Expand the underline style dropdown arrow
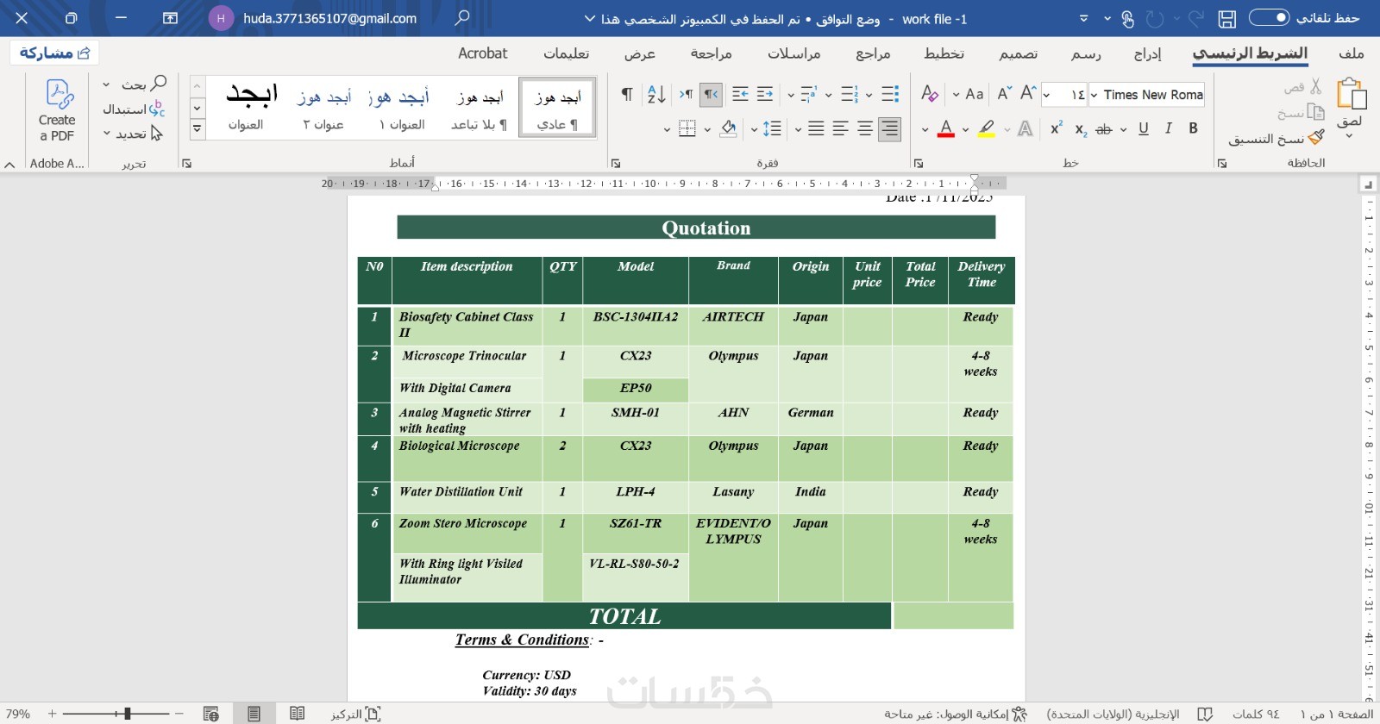 click(1124, 129)
